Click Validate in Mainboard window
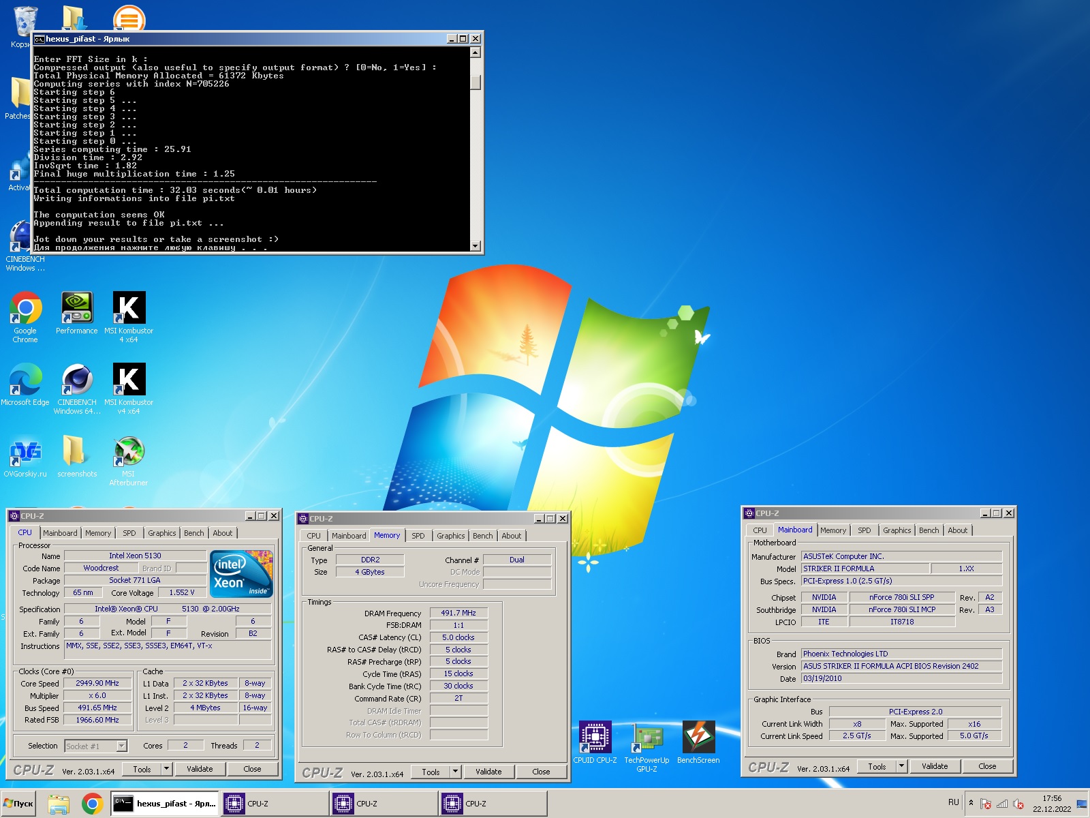Screen dimensions: 1090x818 click(x=935, y=766)
